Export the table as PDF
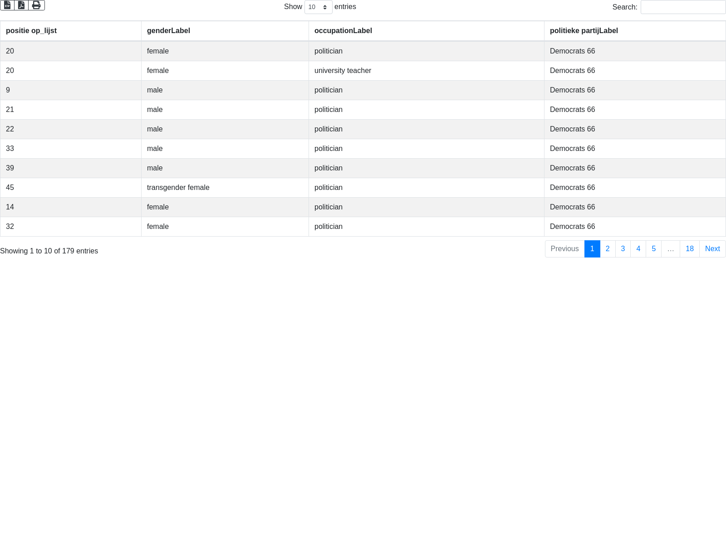This screenshot has width=726, height=544. pos(21,5)
